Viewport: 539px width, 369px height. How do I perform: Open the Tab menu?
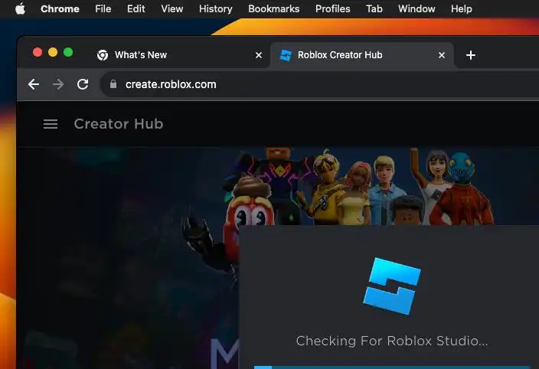(374, 8)
